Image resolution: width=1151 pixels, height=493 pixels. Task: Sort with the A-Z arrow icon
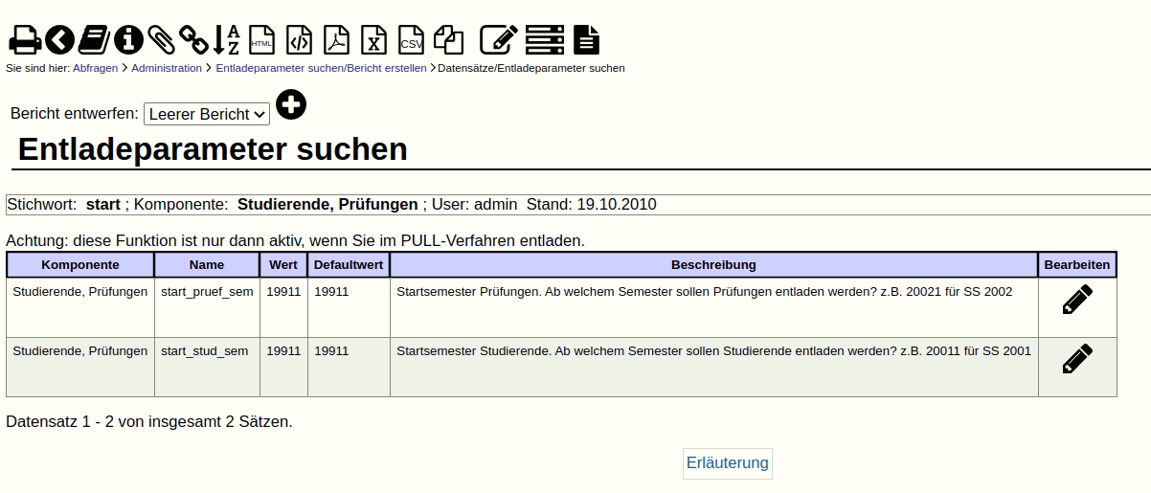tap(226, 39)
